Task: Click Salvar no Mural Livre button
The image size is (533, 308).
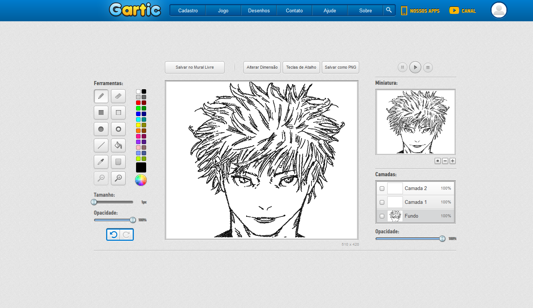Action: 195,68
